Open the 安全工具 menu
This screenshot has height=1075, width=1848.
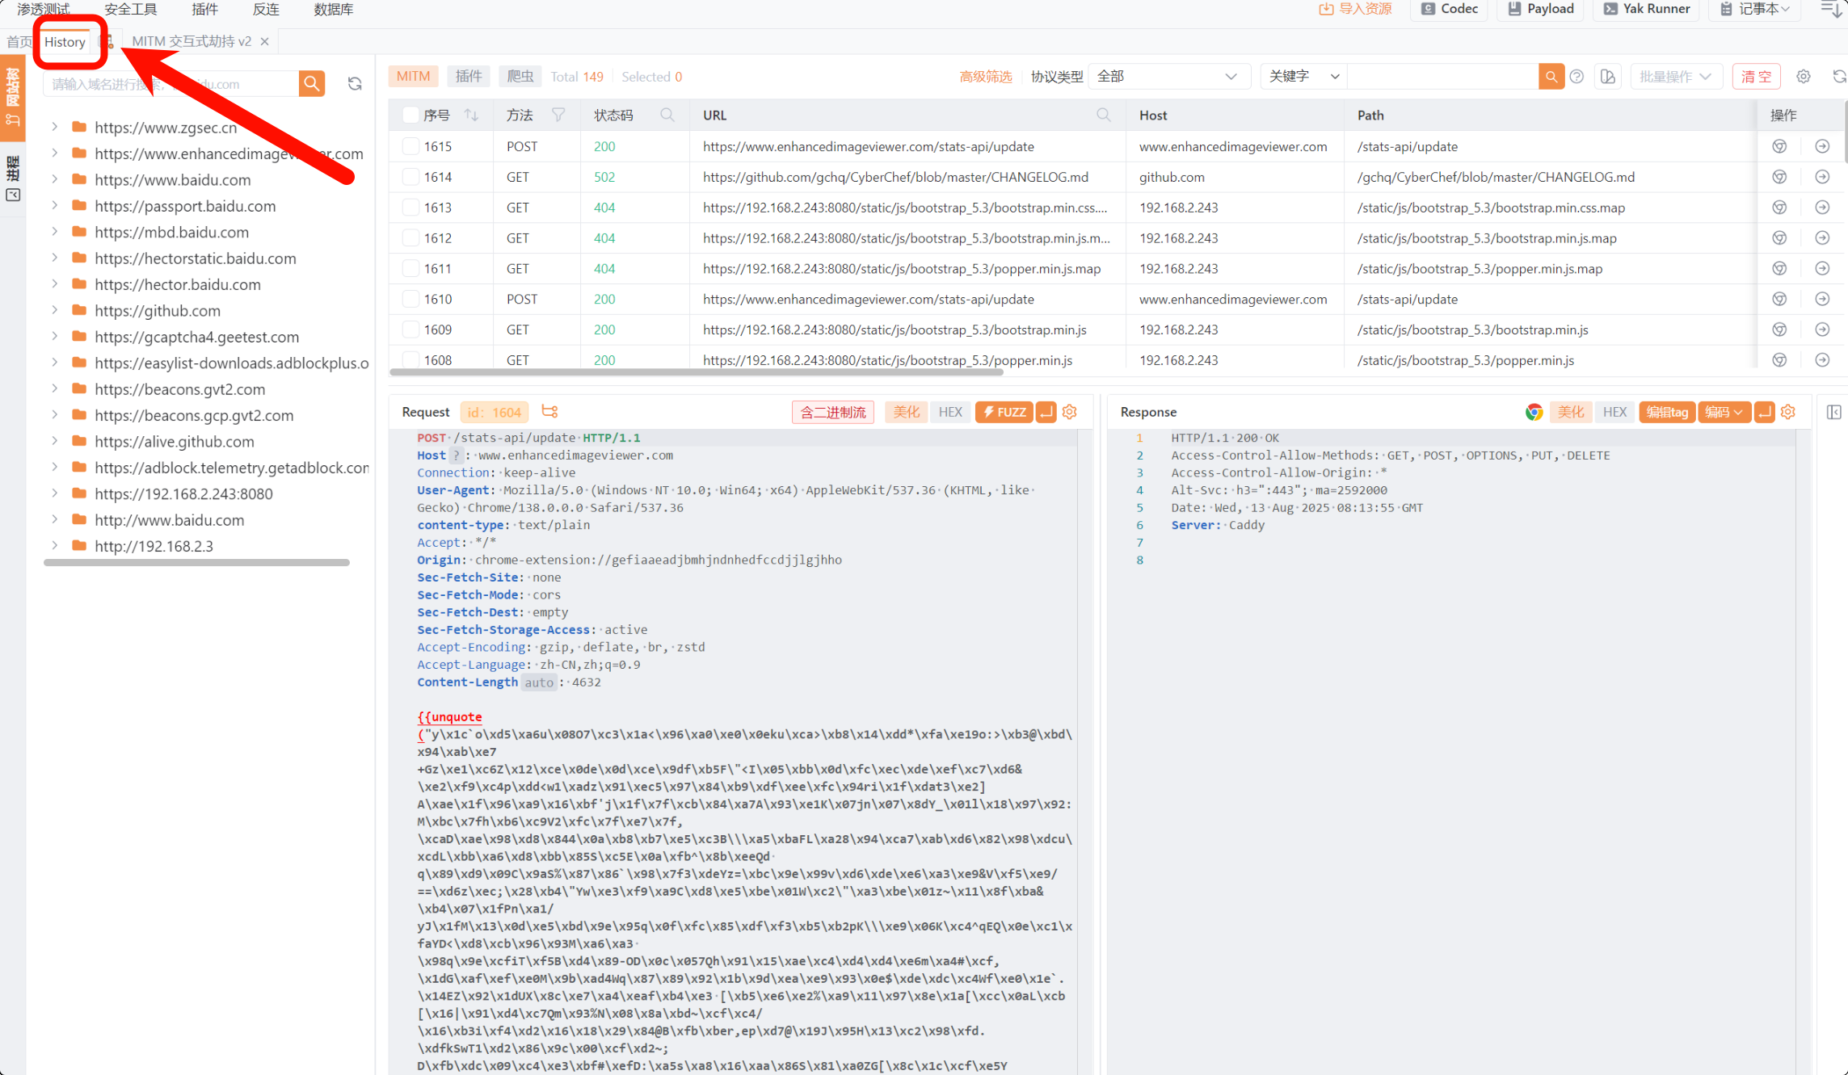tap(131, 9)
